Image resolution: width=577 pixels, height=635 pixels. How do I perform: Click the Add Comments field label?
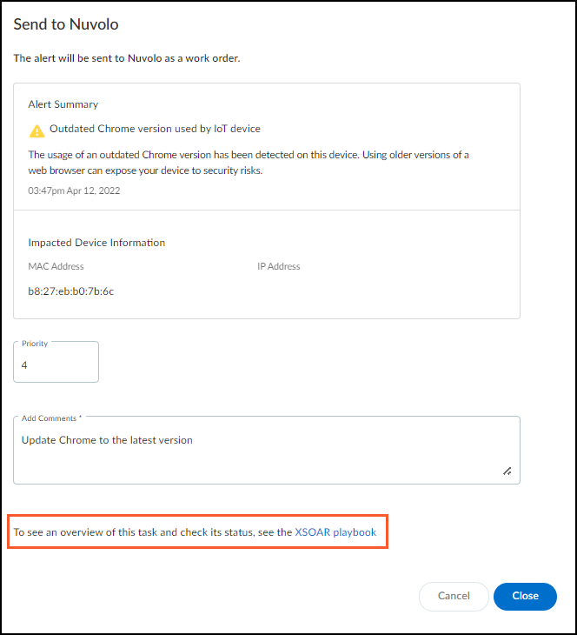[x=51, y=418]
